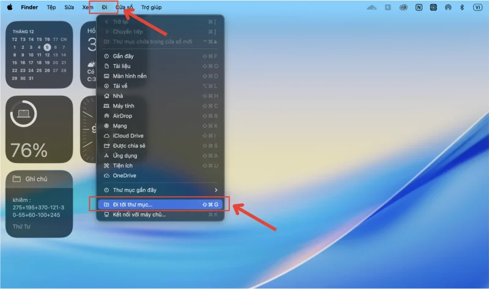The height and width of the screenshot is (289, 489).
Task: Open the Apple menu
Action: click(x=10, y=7)
